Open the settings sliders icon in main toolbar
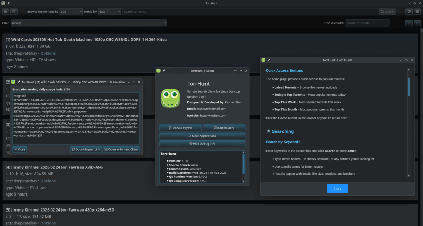This screenshot has width=423, height=226. click(x=417, y=11)
